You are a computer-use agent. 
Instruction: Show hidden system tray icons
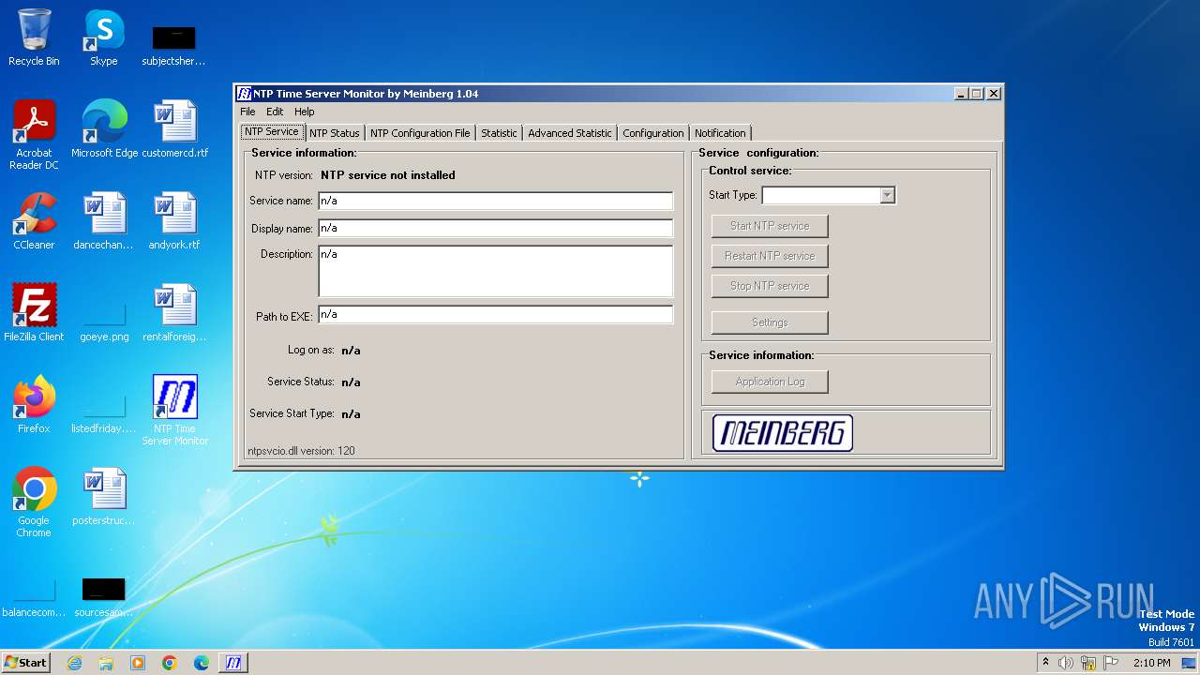(x=1046, y=663)
